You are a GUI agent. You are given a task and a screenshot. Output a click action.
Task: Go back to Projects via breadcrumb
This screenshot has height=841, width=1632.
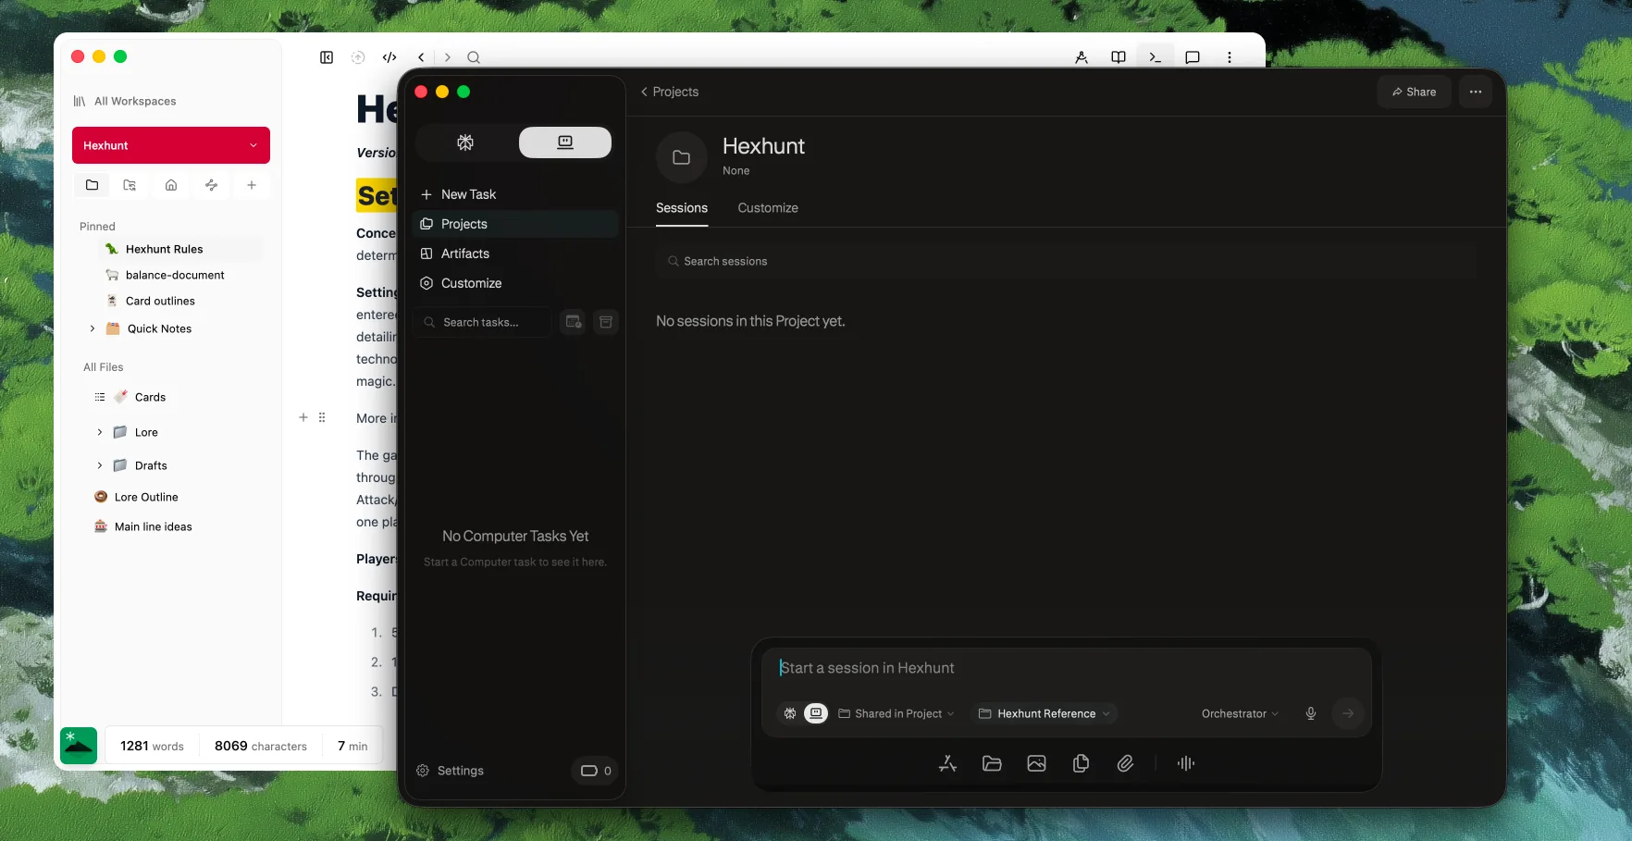pyautogui.click(x=670, y=92)
